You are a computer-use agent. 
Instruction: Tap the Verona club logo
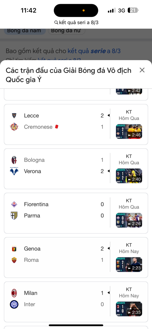[x=14, y=172]
